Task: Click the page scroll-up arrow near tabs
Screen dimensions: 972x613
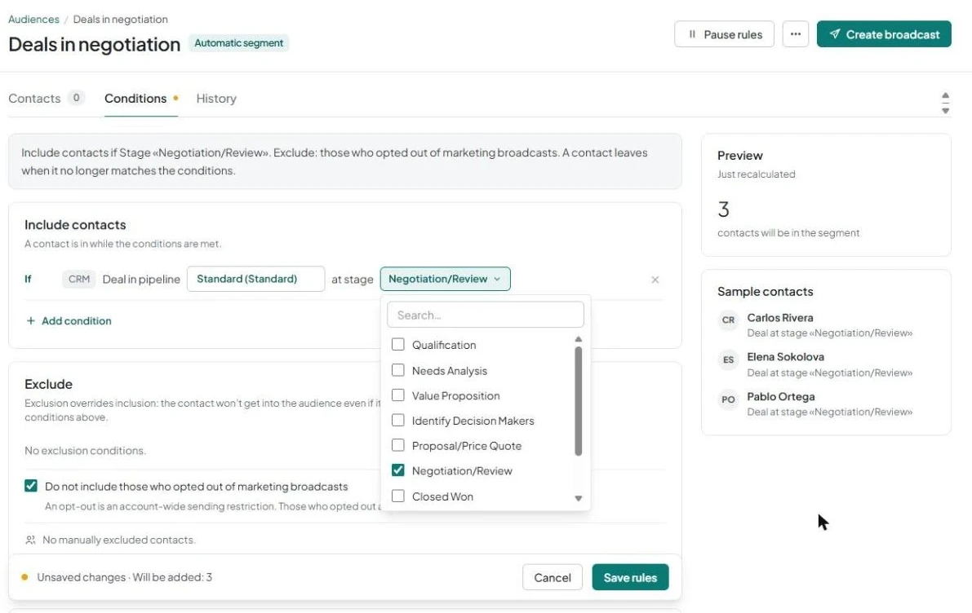Action: tap(945, 96)
